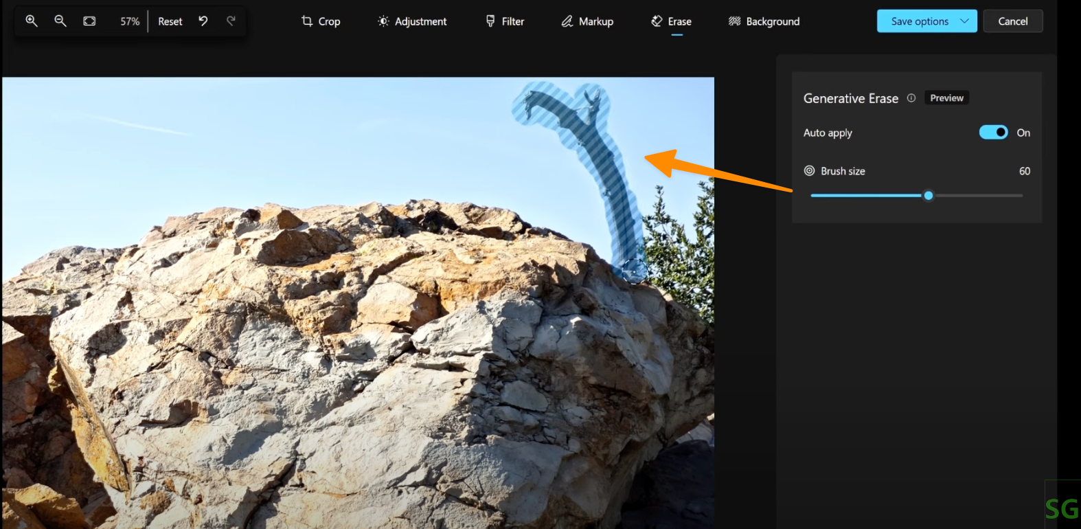The height and width of the screenshot is (529, 1081).
Task: Click the redo arrow icon
Action: 231,21
